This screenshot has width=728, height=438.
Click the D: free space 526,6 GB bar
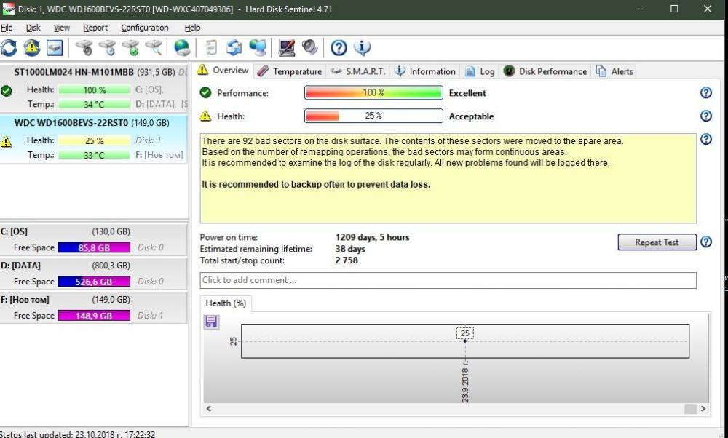(x=94, y=282)
